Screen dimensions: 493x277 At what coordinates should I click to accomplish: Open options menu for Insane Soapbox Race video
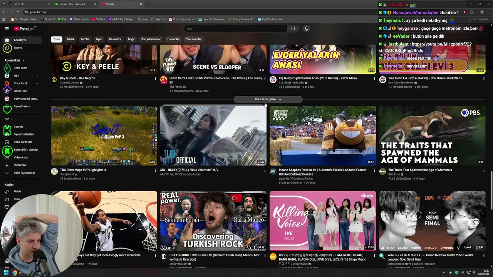(x=374, y=170)
